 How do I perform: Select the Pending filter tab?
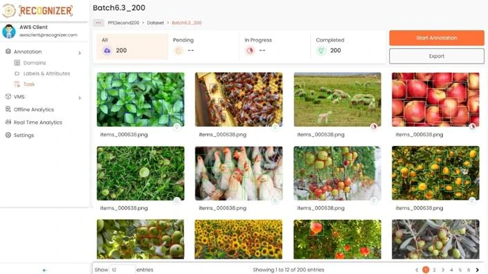click(204, 46)
